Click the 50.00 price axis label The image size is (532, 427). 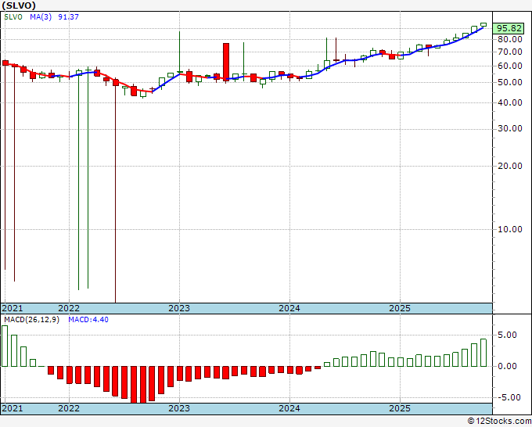[x=510, y=82]
